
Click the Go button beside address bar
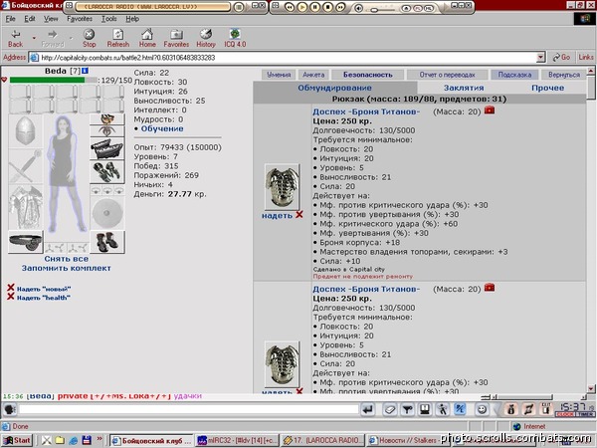click(561, 57)
